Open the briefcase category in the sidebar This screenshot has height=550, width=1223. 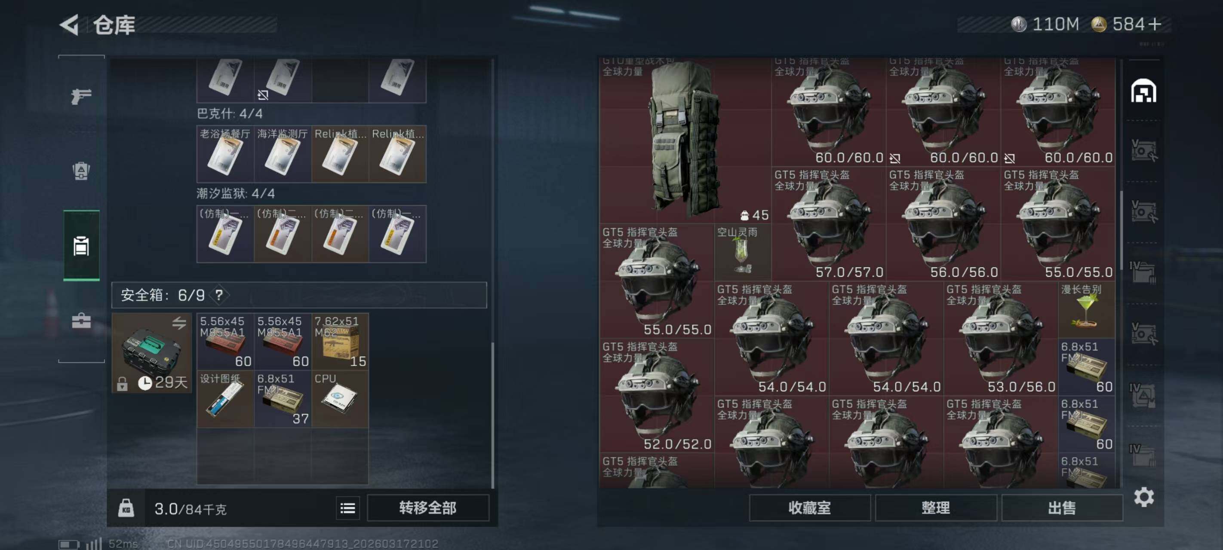coord(81,321)
